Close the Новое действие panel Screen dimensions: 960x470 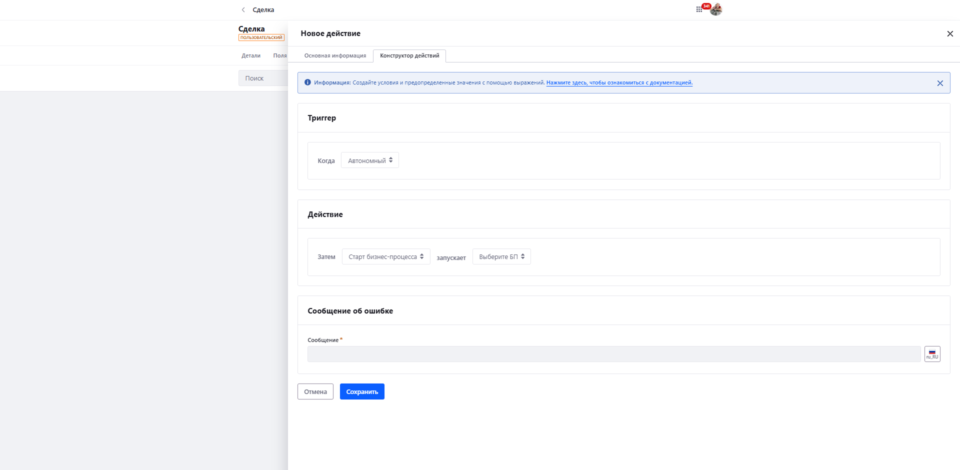(x=949, y=33)
